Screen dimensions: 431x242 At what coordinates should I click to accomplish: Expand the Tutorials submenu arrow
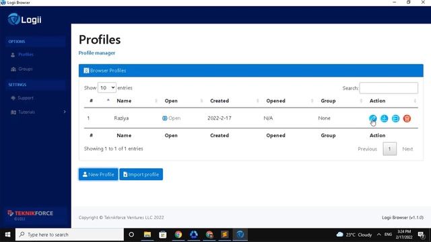click(65, 112)
